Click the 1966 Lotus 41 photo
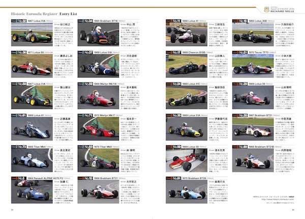 click(187, 35)
